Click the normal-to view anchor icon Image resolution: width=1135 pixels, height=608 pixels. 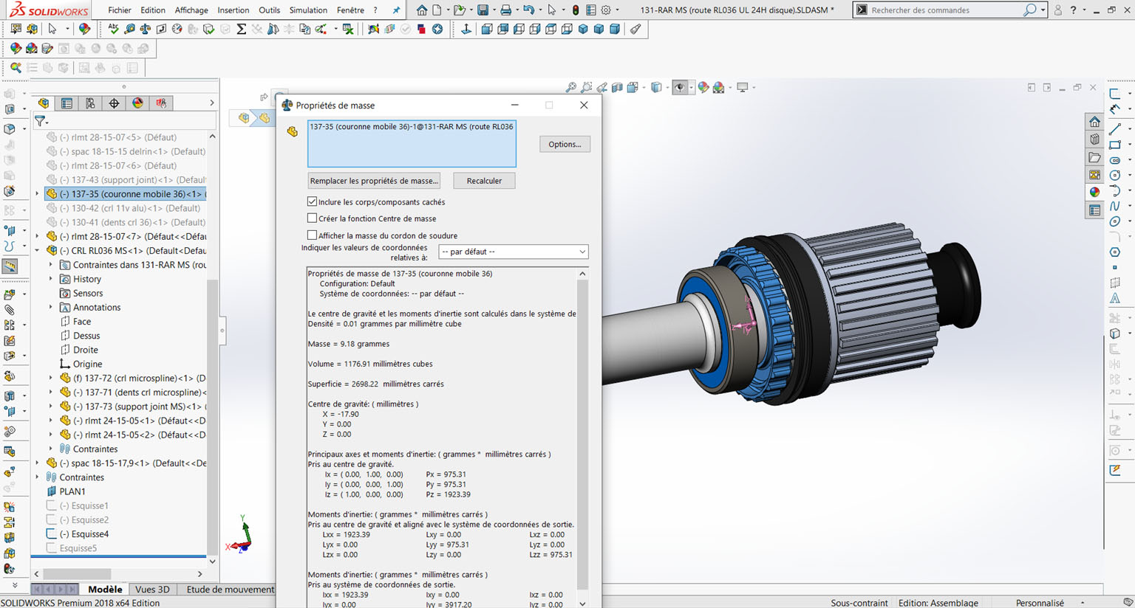pos(466,29)
